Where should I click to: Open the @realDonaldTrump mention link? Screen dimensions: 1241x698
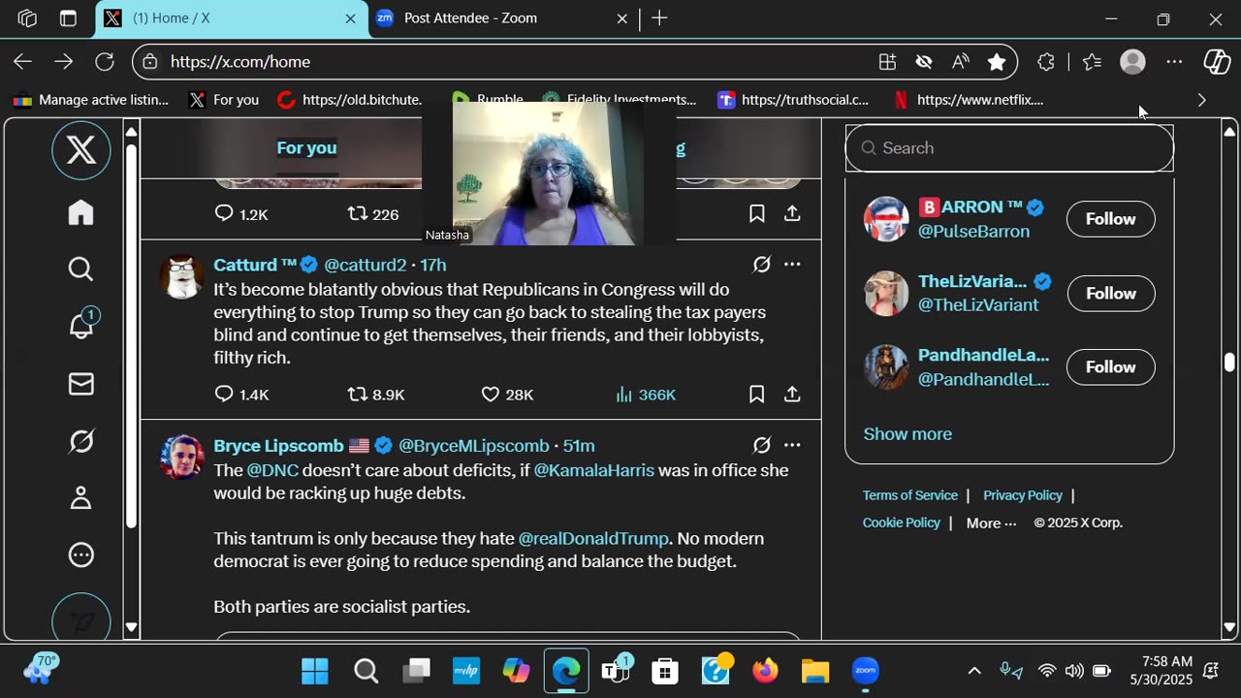pos(593,539)
